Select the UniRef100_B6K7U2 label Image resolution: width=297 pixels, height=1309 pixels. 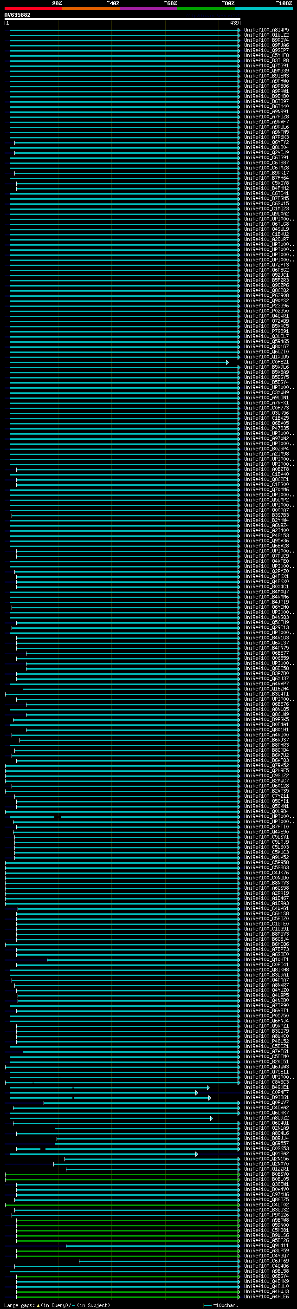tap(266, 755)
